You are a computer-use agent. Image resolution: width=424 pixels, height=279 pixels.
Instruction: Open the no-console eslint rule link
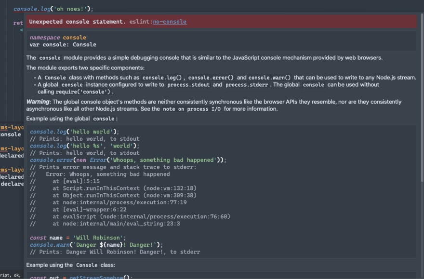(x=170, y=22)
